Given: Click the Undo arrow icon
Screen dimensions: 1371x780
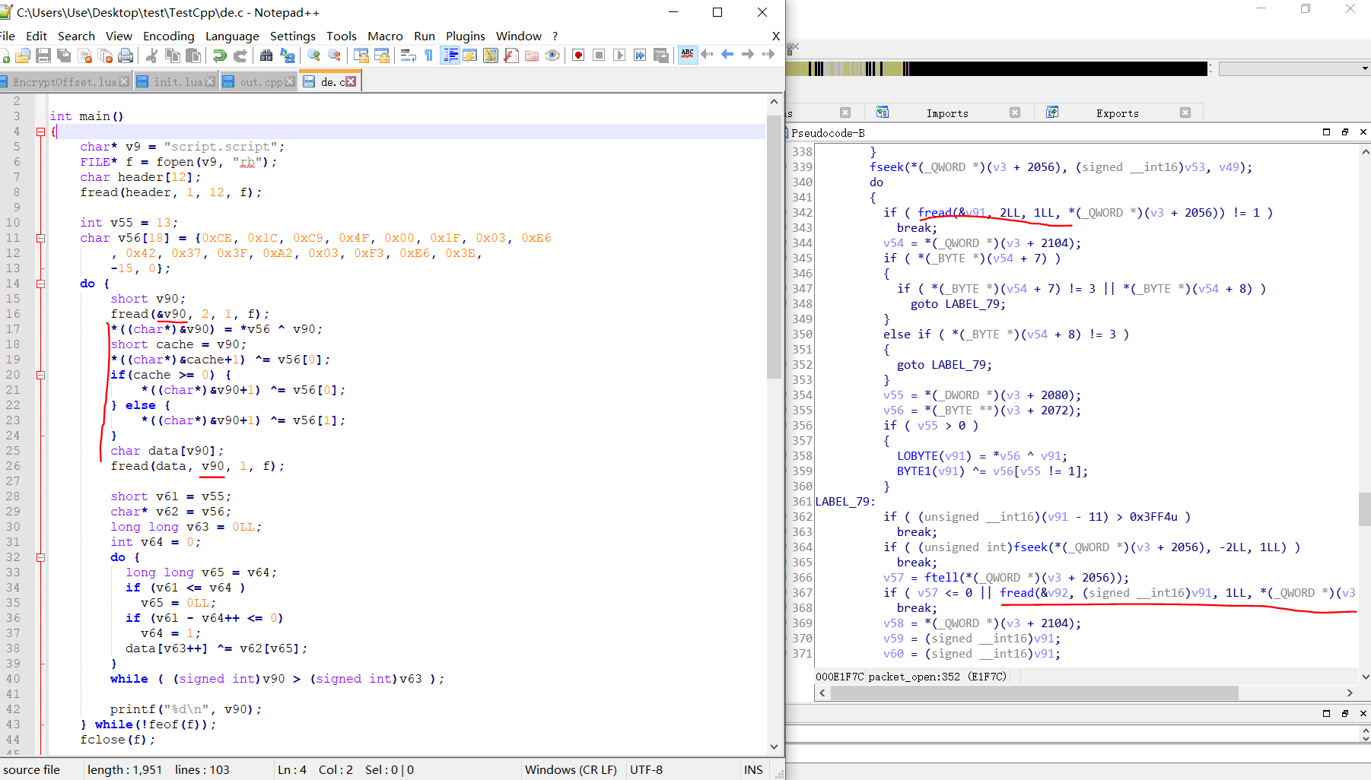Looking at the screenshot, I should coord(220,55).
